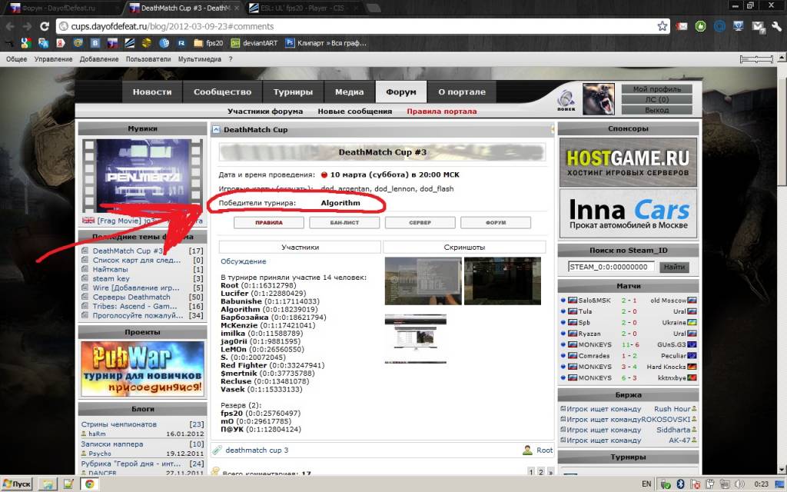Image resolution: width=787 pixels, height=492 pixels.
Task: Open the Пользователи admin menu
Action: click(148, 59)
